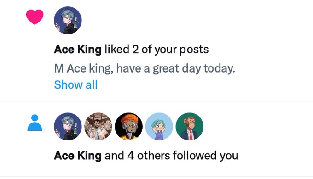View the family photo follower avatar
Viewport: 313px width, 179px height.
coord(98,127)
